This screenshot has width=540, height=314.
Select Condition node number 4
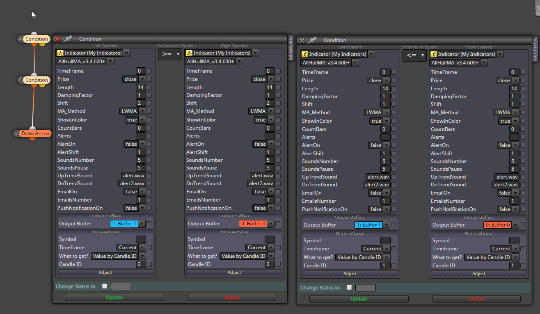coord(37,39)
